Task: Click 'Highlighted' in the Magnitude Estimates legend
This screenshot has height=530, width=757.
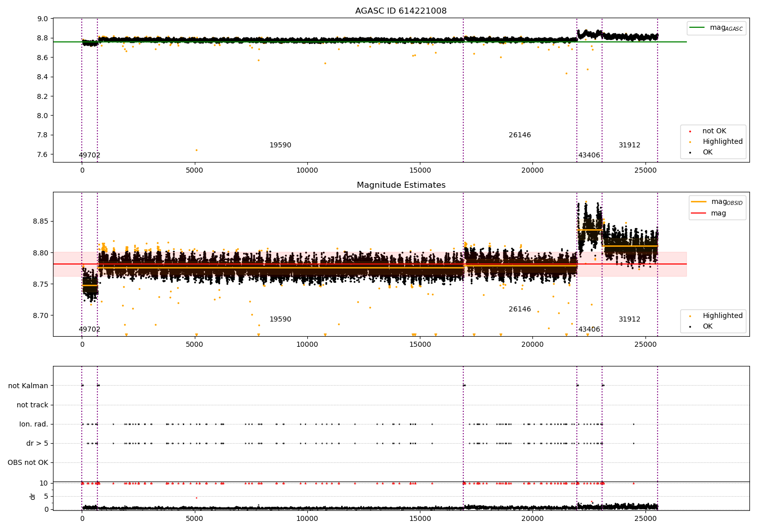Action: 723,316
